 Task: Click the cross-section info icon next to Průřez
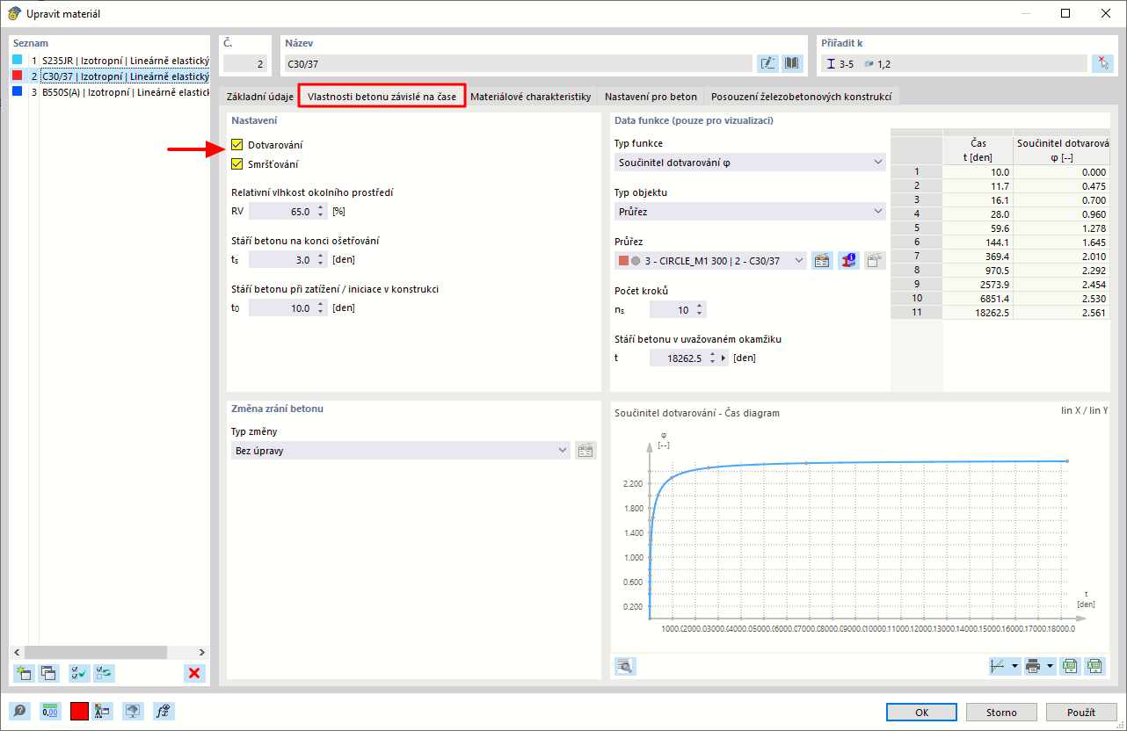[848, 260]
